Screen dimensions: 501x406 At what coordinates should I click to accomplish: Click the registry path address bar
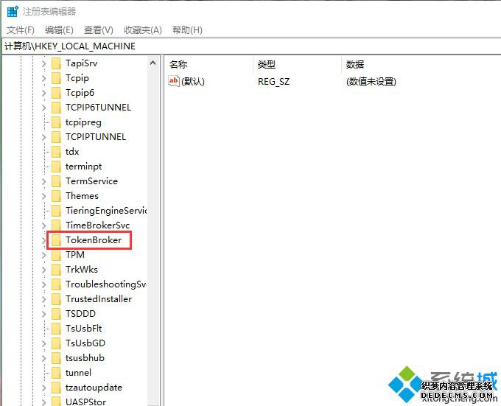[251, 46]
